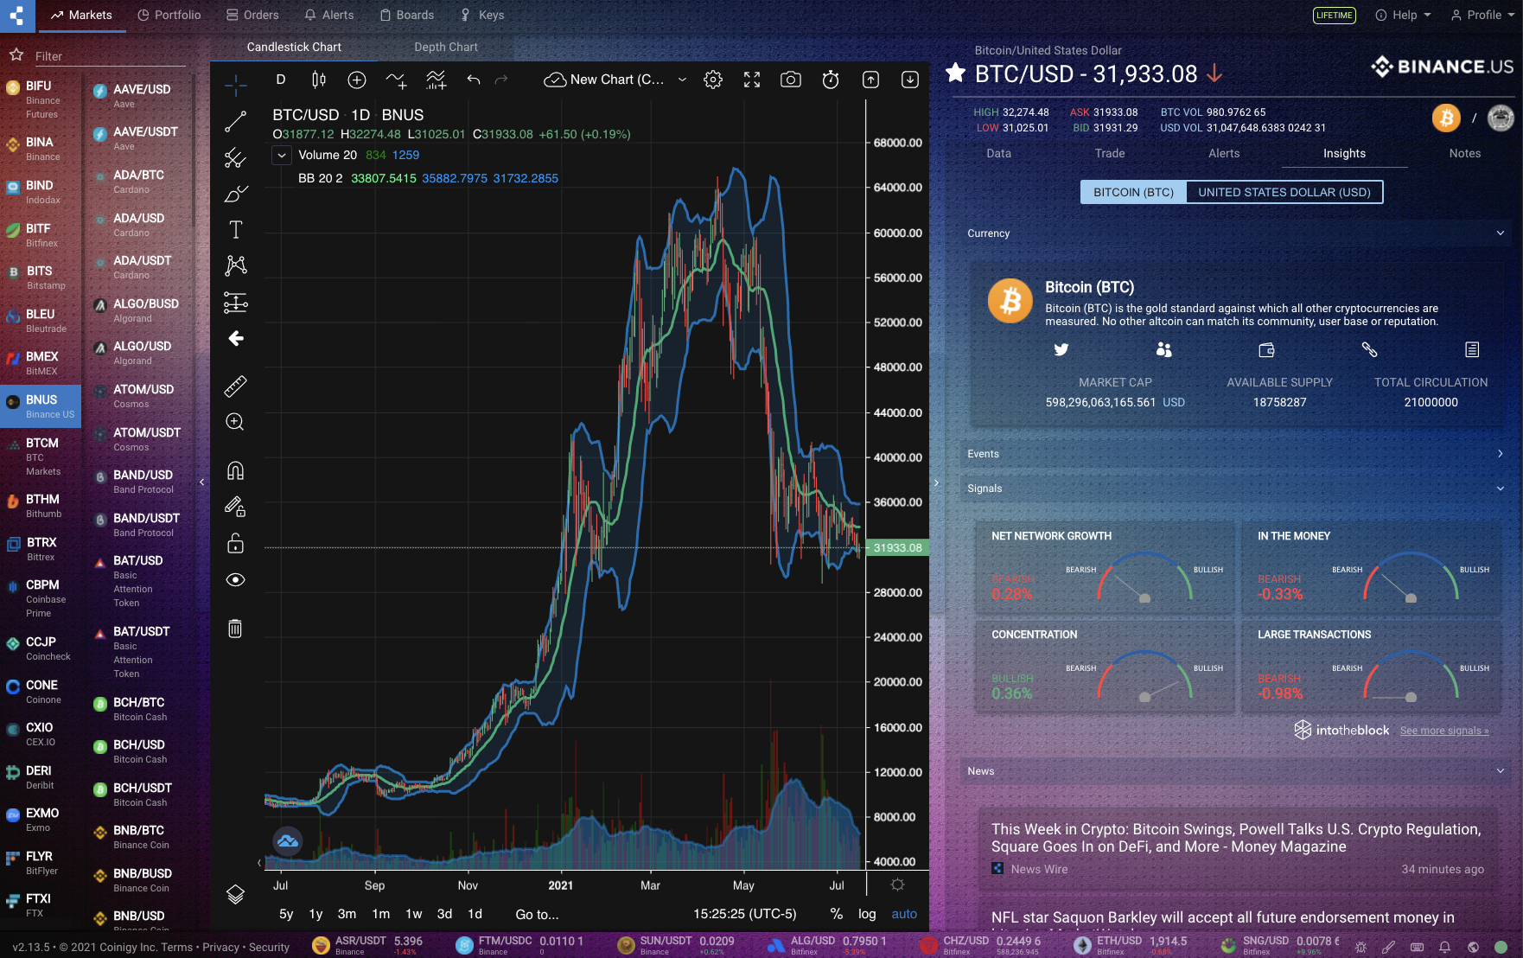Select the prediction and measurement tool

[235, 302]
